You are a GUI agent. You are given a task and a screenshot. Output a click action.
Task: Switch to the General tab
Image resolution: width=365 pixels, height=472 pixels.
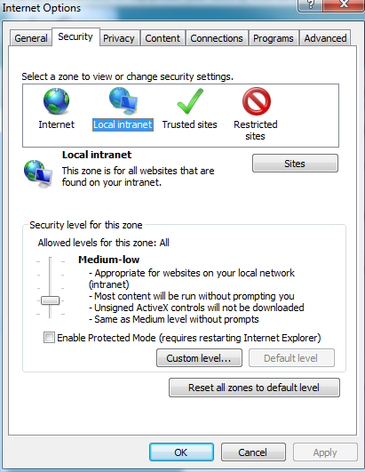(31, 38)
